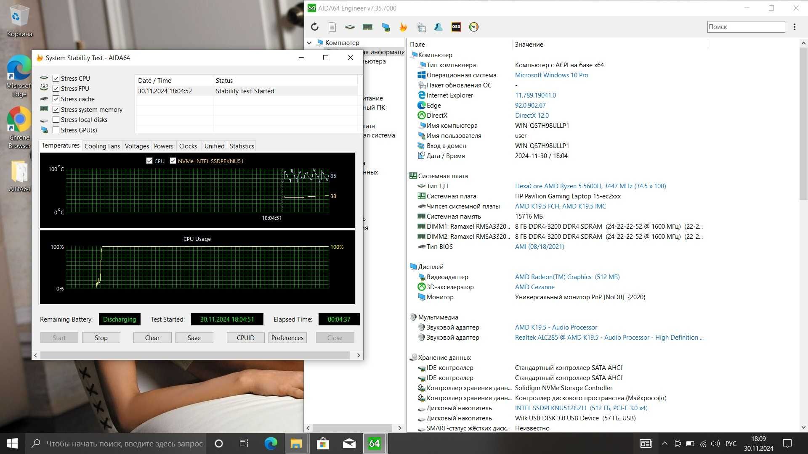Launch System Stability Test flame toolbar icon
Viewport: 808px width, 454px height.
tap(403, 27)
